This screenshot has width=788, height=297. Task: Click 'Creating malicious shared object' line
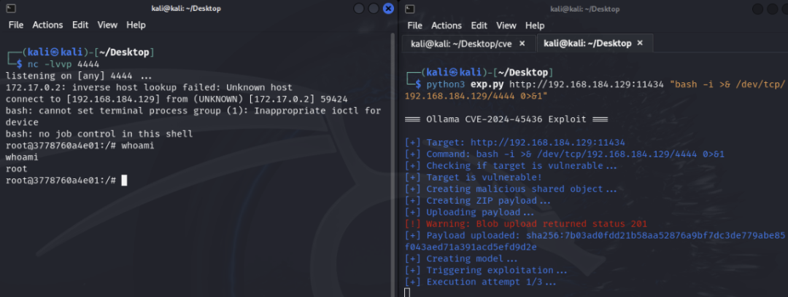(x=511, y=189)
